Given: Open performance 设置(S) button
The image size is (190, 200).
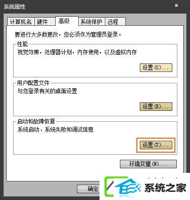Looking at the screenshot, I should [156, 67].
